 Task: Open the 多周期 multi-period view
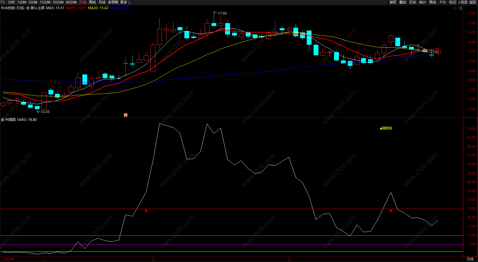pyautogui.click(x=113, y=2)
